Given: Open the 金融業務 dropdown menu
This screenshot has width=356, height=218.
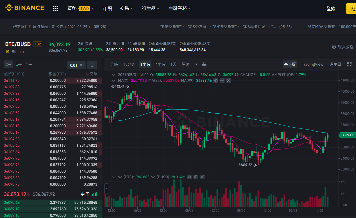Looking at the screenshot, I should pyautogui.click(x=179, y=9).
